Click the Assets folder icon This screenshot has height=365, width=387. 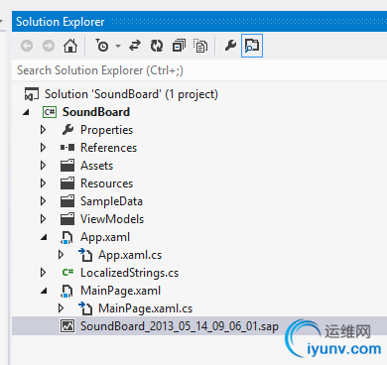tap(67, 166)
